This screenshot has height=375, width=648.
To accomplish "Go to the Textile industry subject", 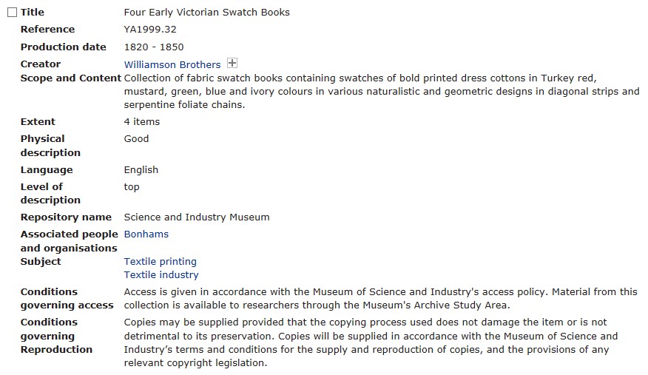I will [x=161, y=275].
